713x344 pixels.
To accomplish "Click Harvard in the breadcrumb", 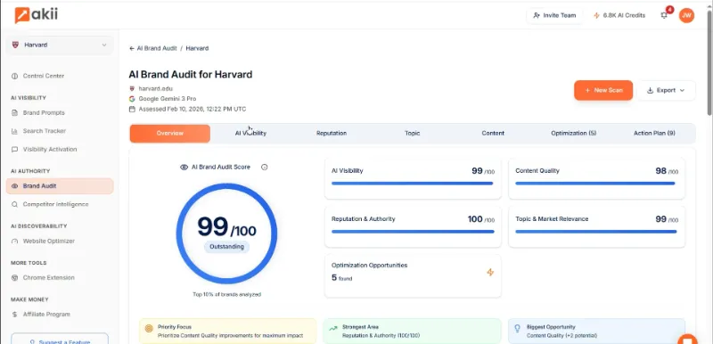I will click(x=197, y=48).
